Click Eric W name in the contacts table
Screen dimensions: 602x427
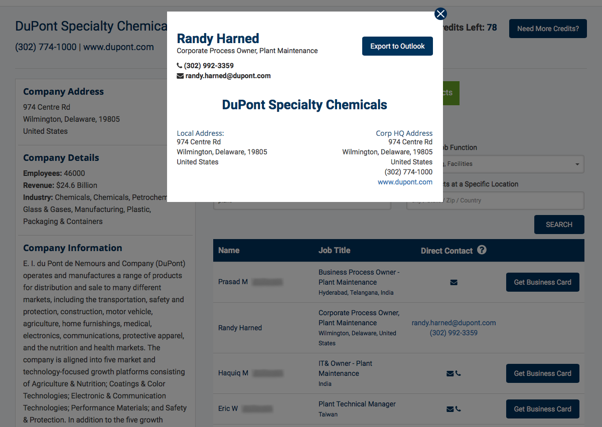point(228,408)
